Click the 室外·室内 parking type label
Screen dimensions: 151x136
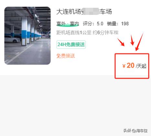[x=68, y=24]
